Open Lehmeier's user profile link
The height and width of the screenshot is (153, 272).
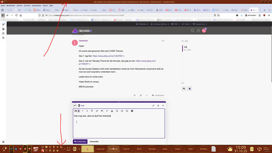click(83, 41)
